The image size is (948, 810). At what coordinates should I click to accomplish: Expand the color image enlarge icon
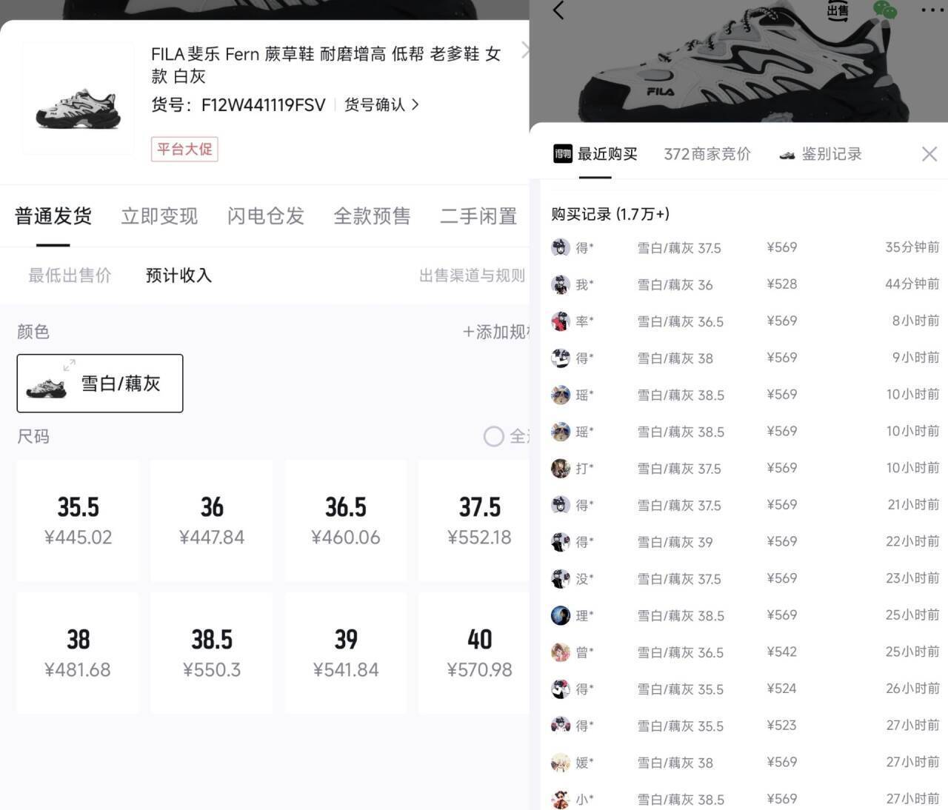69,365
